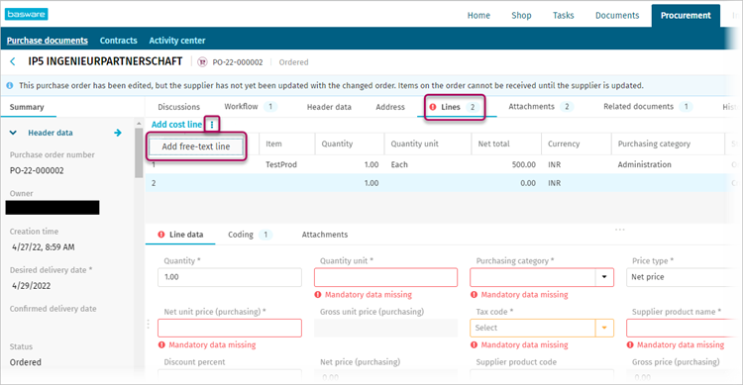Click the back arrow beside IP5 INGENIEURPARTNERSCHAFT
The width and height of the screenshot is (743, 385).
(x=13, y=61)
